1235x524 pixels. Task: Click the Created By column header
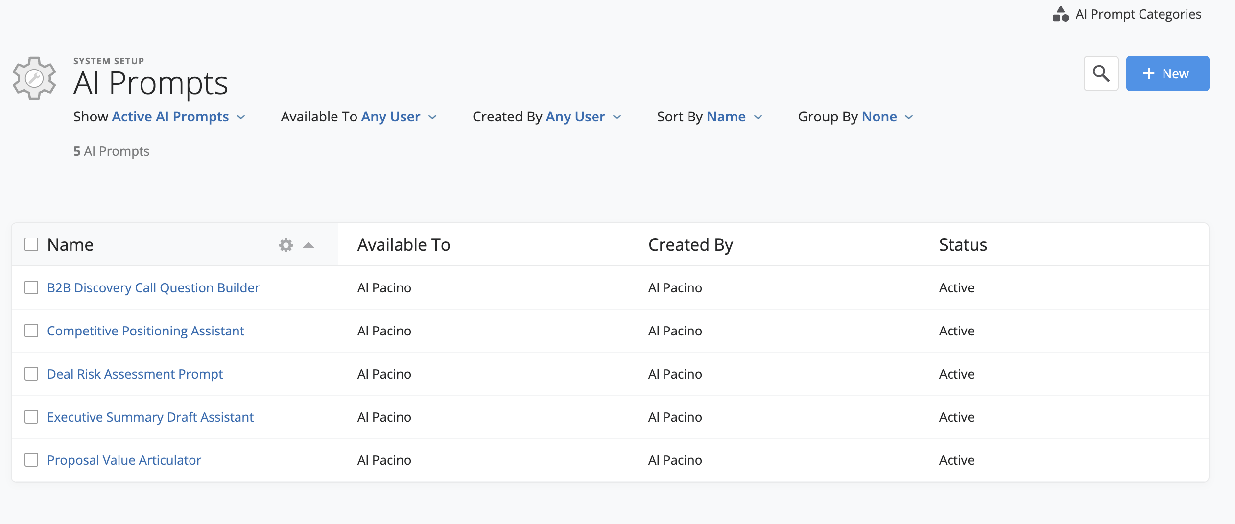(690, 245)
